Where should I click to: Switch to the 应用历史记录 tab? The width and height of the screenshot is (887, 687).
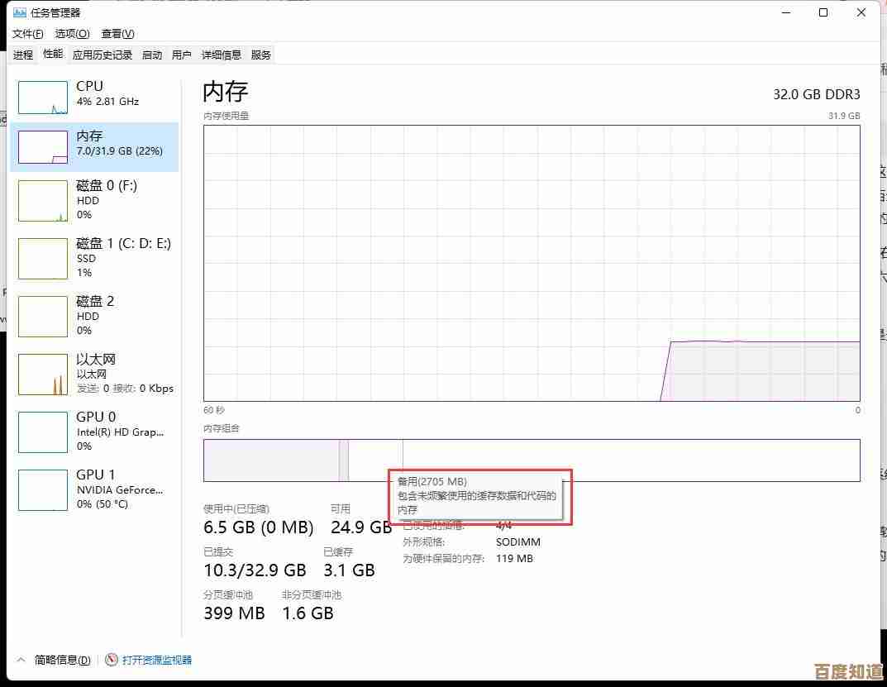(x=103, y=55)
